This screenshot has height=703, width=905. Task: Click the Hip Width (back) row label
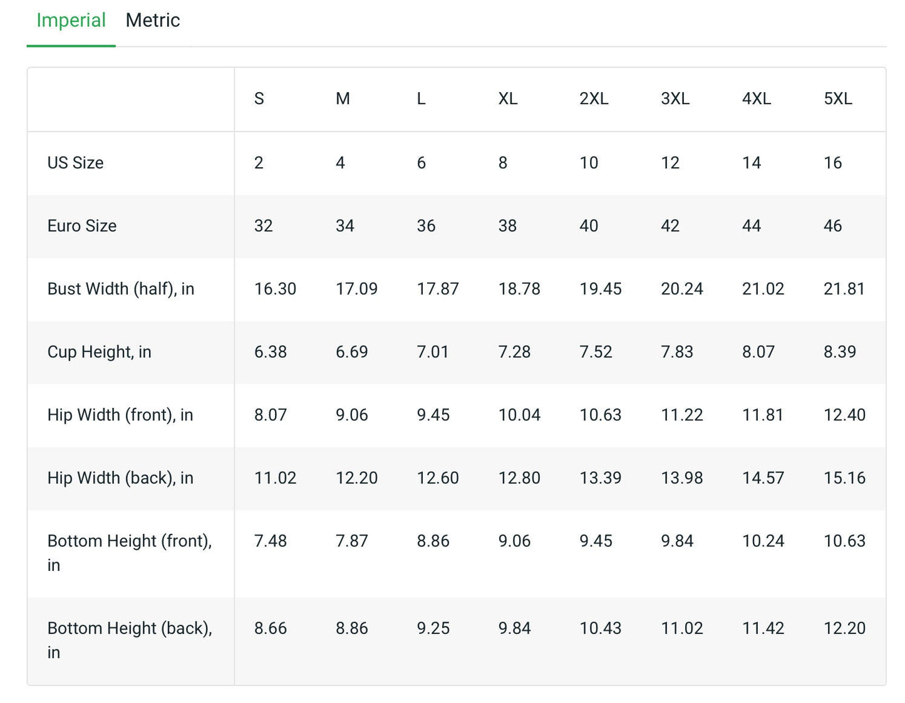tap(120, 478)
